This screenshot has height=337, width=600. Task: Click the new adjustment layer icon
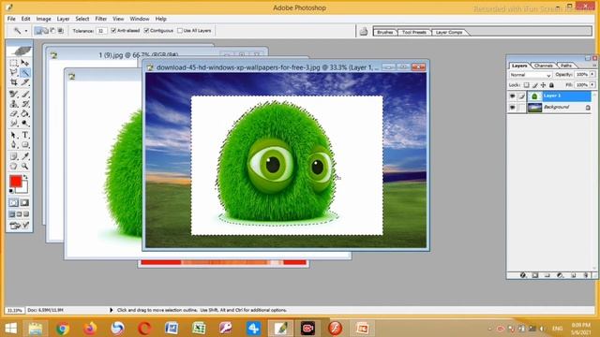561,275
